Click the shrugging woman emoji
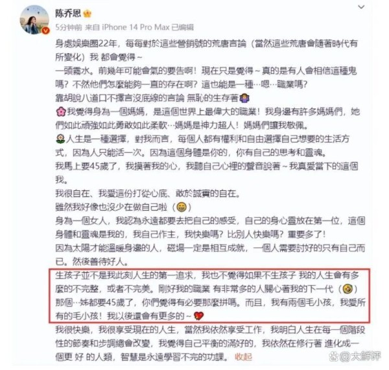Viewport: 389px width, 370px height. pyautogui.click(x=244, y=98)
